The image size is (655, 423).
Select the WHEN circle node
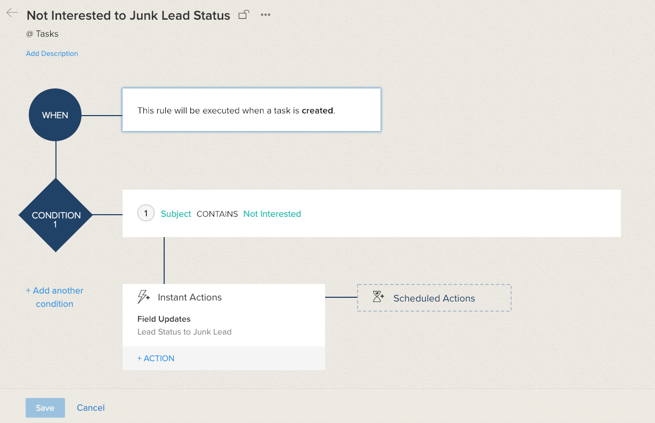(x=55, y=115)
